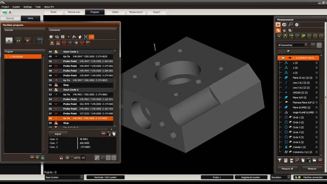Click the Measure all button
The image size is (327, 184).
(x=287, y=169)
